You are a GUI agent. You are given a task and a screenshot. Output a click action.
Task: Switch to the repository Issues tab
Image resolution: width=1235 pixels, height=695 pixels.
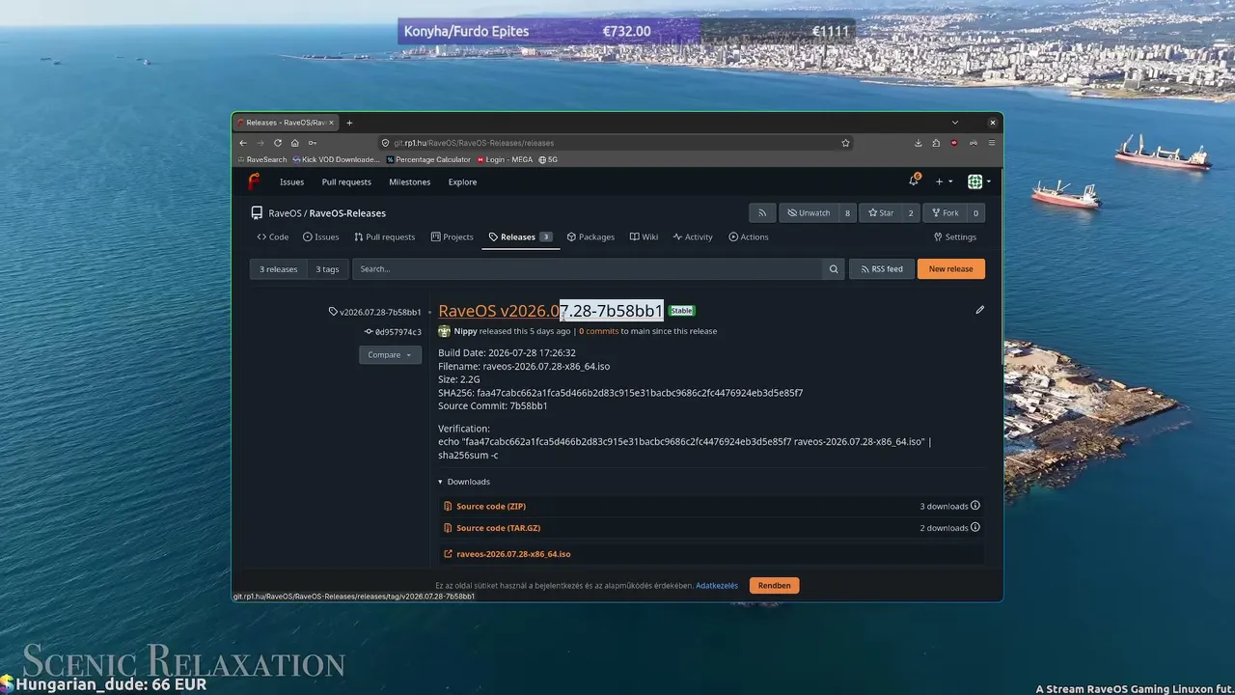pyautogui.click(x=321, y=236)
